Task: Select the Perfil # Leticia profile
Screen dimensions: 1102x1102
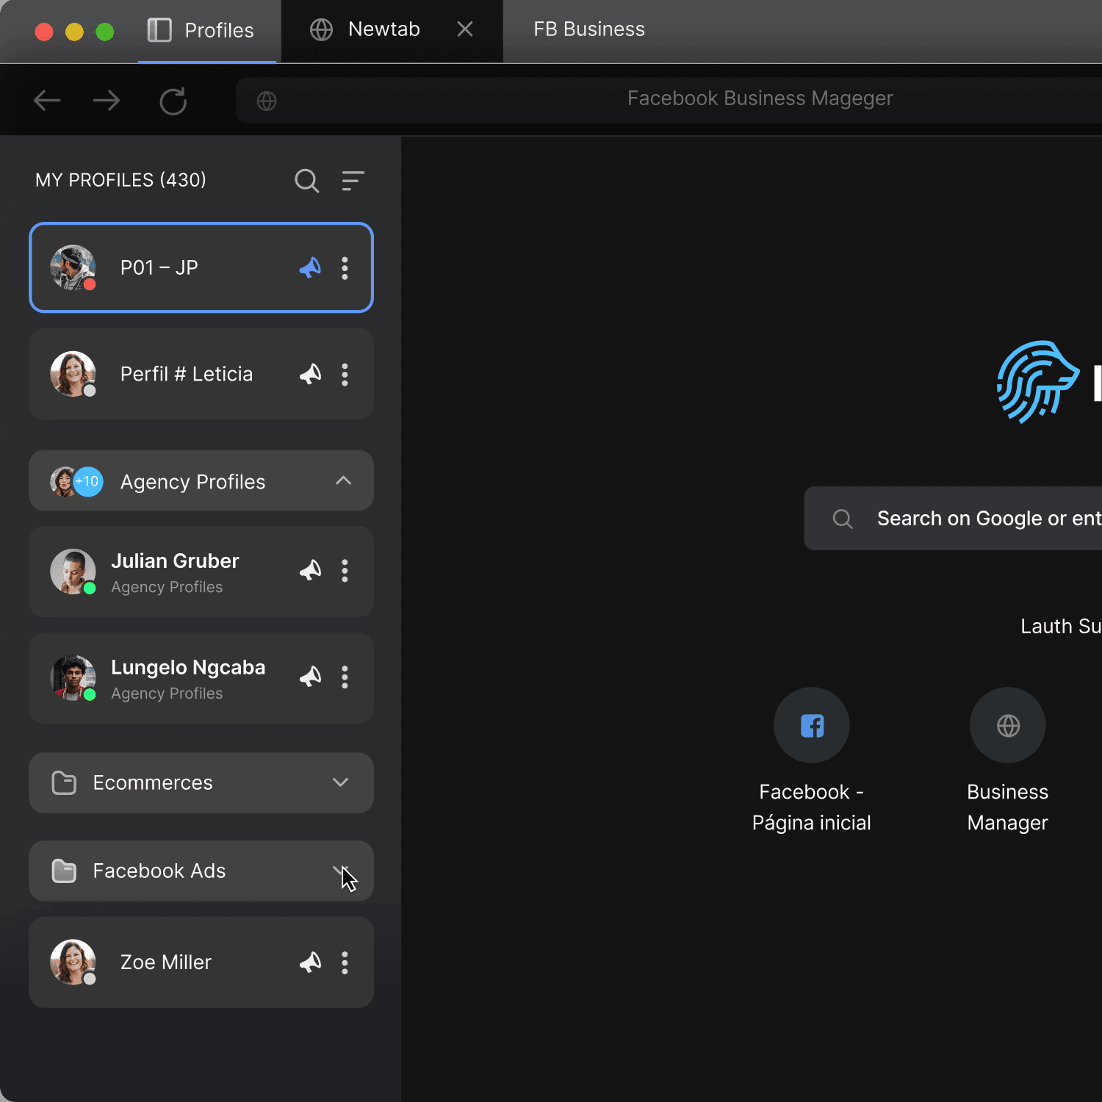Action: pos(201,374)
